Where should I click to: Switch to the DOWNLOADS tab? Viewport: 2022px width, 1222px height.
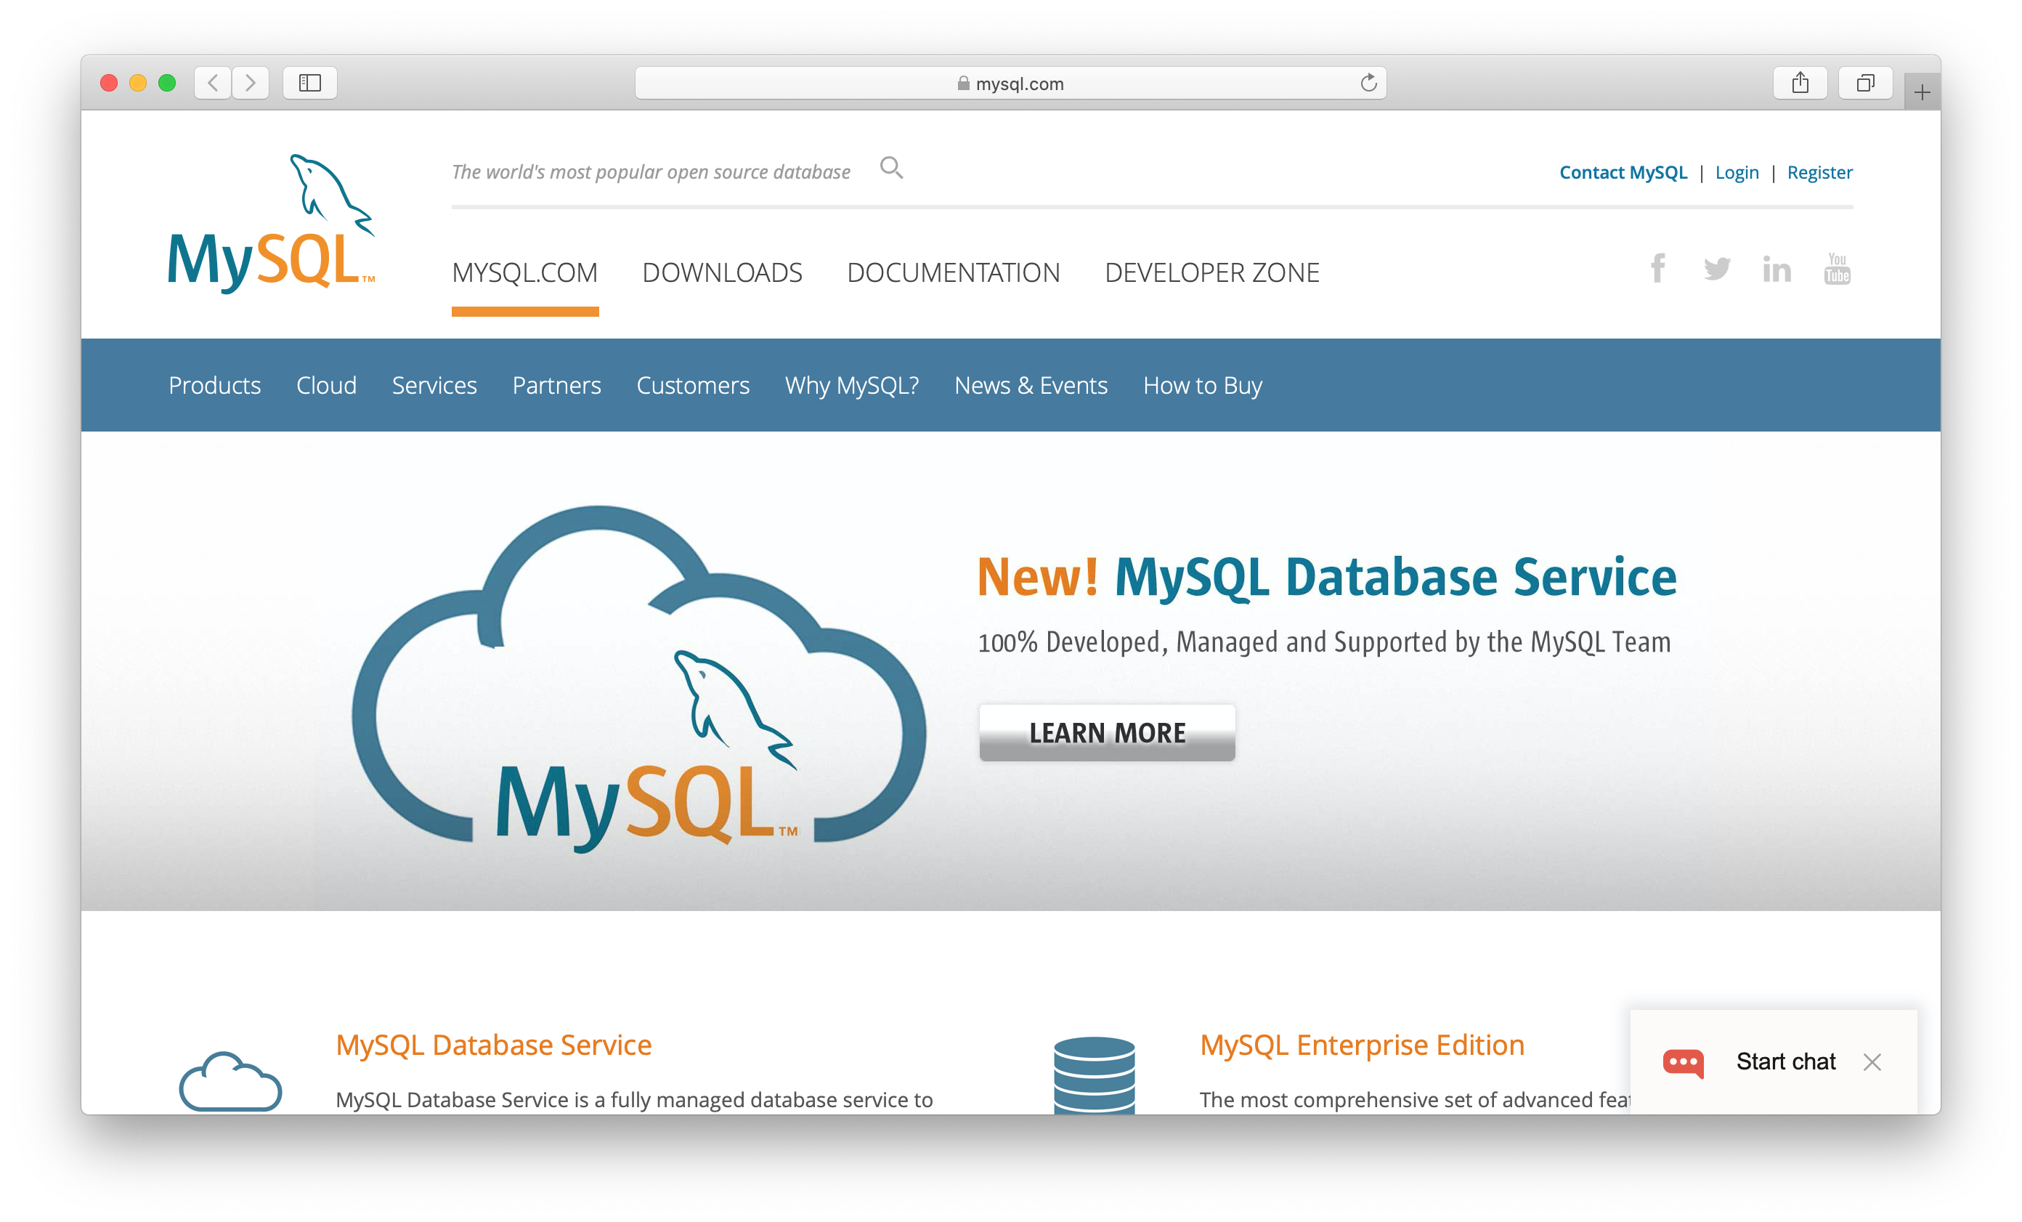722,272
